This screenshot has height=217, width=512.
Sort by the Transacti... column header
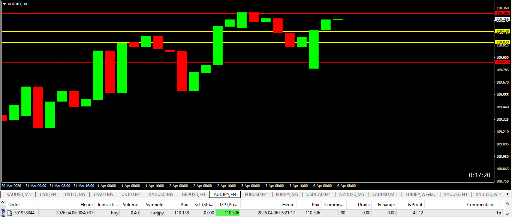coord(108,205)
